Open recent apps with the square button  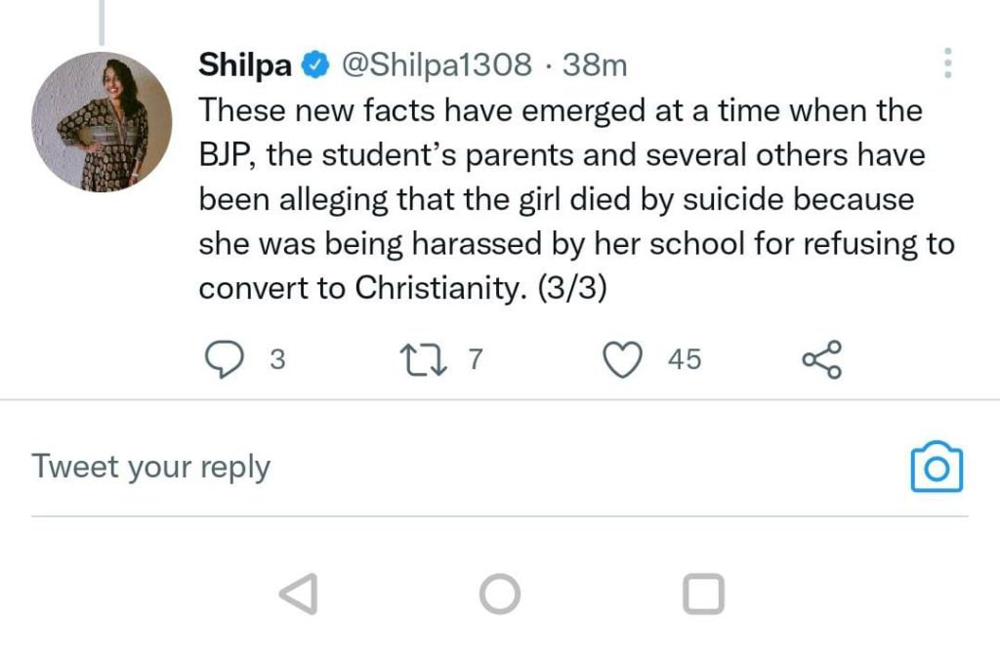coord(703,594)
